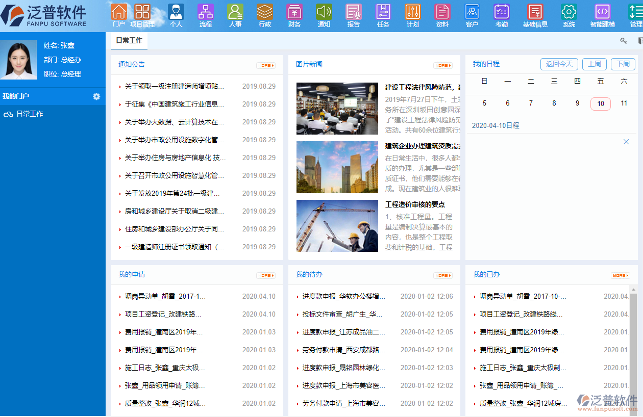
Task: Open the 客户 customer icon
Action: (472, 12)
